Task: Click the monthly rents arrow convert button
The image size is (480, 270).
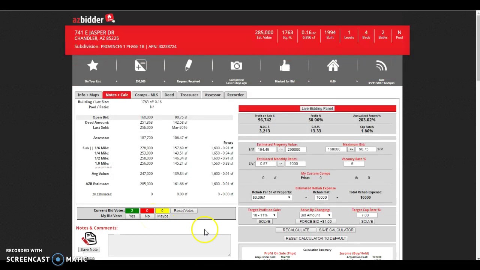Action: [280, 163]
